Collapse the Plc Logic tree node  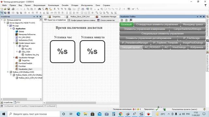pyautogui.click(x=8, y=26)
